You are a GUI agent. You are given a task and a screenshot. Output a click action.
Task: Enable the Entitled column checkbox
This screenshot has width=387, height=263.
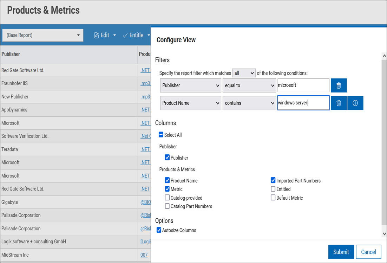coord(273,189)
